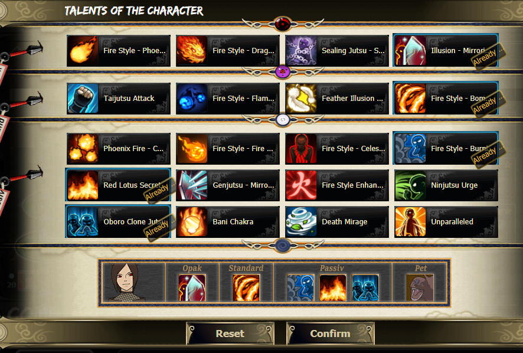Choose the Death Mirage tornado icon

301,222
